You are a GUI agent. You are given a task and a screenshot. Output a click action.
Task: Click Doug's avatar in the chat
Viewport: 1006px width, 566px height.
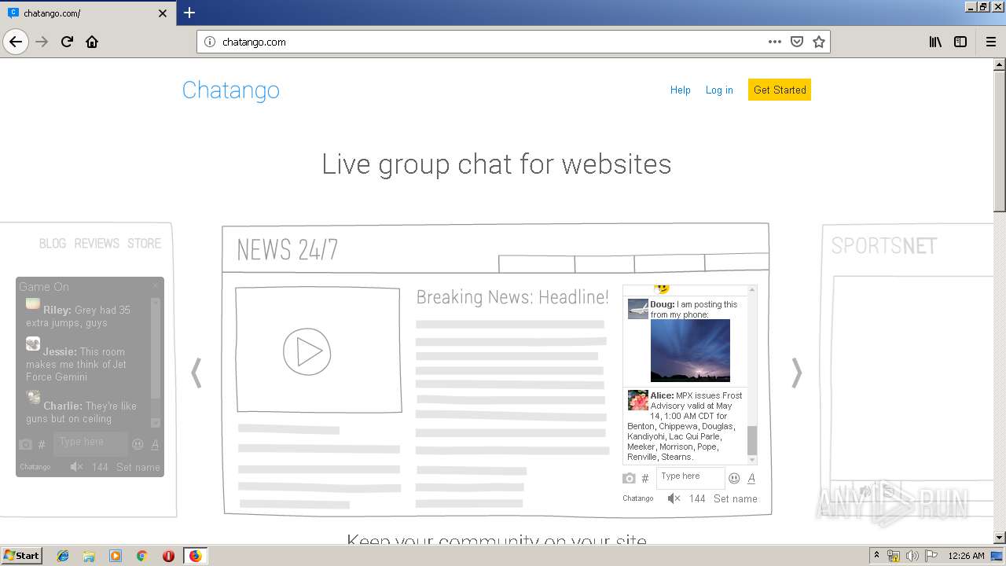637,309
